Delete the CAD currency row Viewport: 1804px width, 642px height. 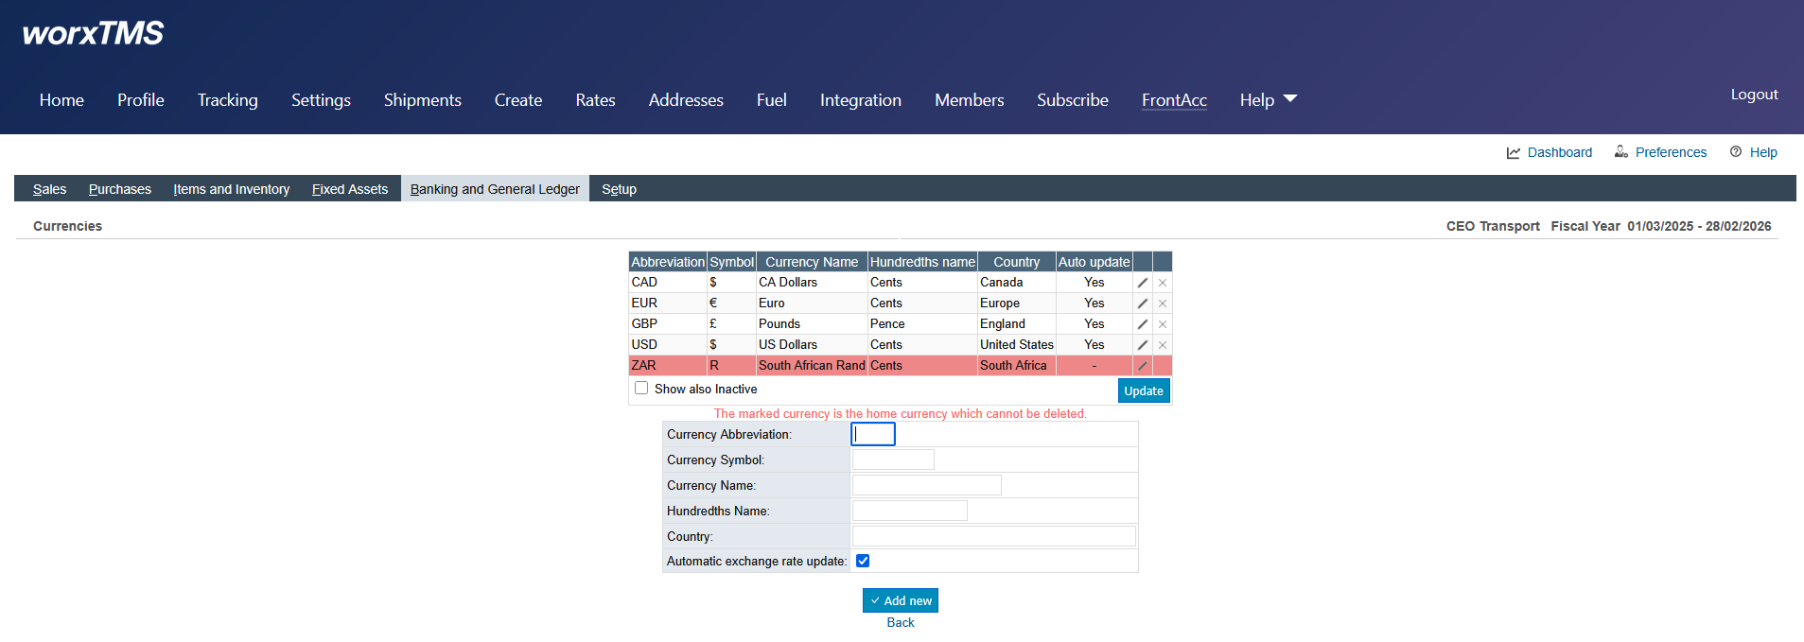pos(1163,283)
